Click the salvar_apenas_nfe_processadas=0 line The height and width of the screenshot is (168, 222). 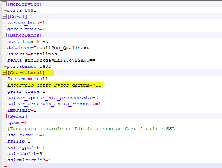point(53,98)
